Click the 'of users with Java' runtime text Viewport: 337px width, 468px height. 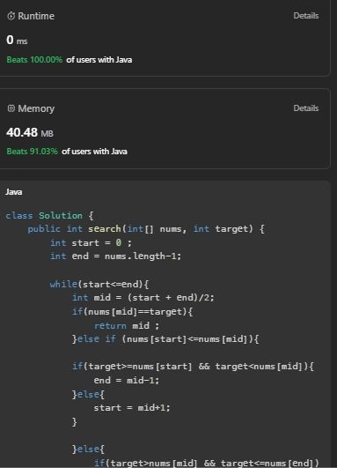point(99,60)
